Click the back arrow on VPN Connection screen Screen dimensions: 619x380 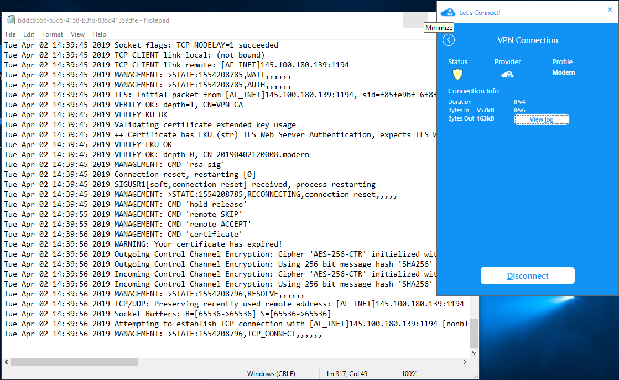click(x=449, y=40)
